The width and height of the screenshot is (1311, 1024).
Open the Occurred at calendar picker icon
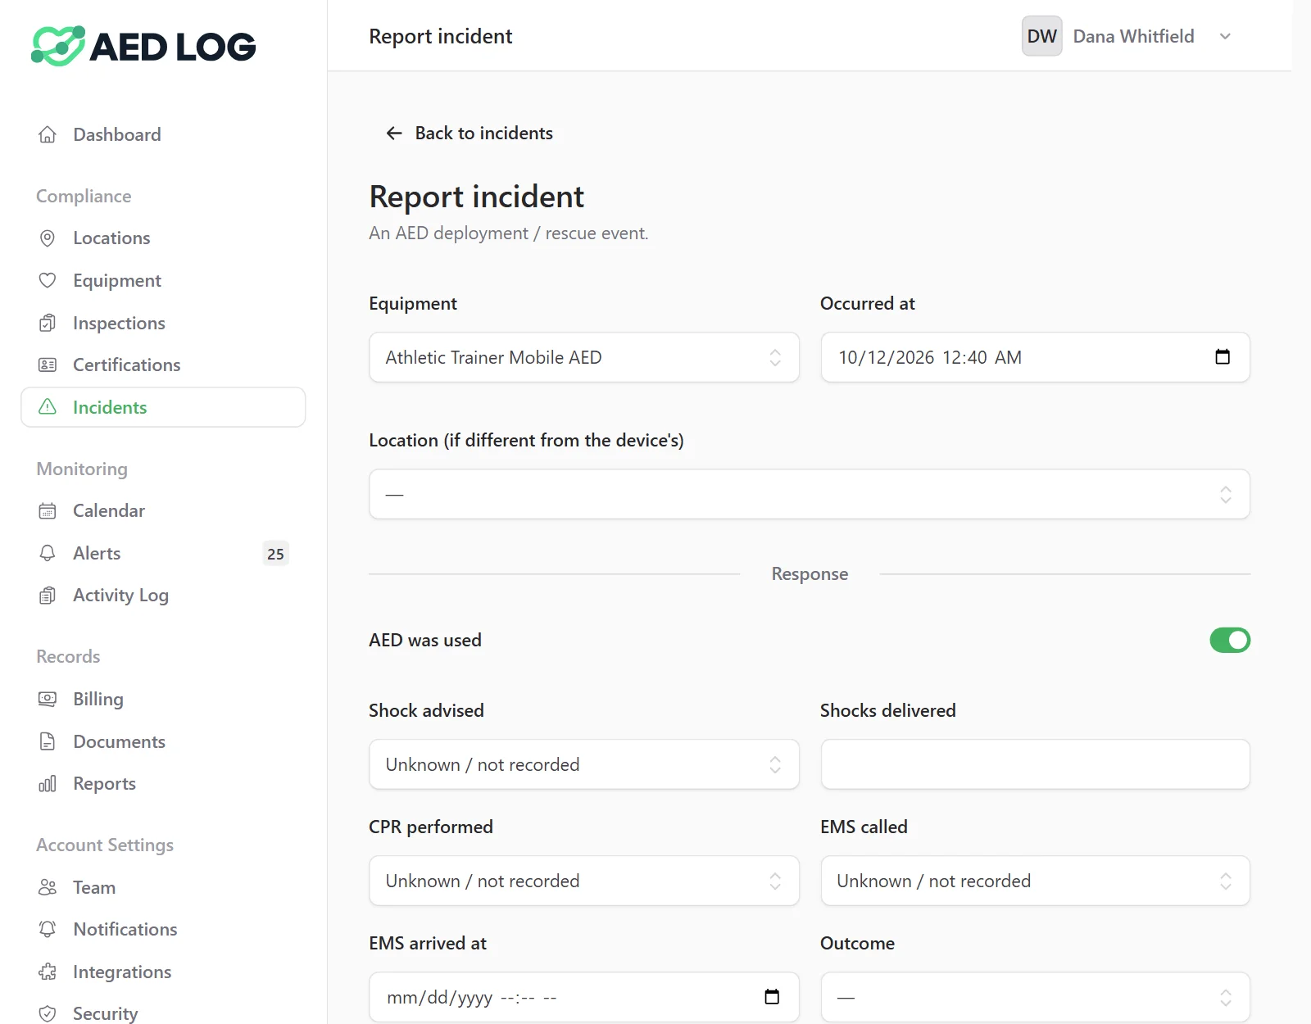coord(1223,356)
